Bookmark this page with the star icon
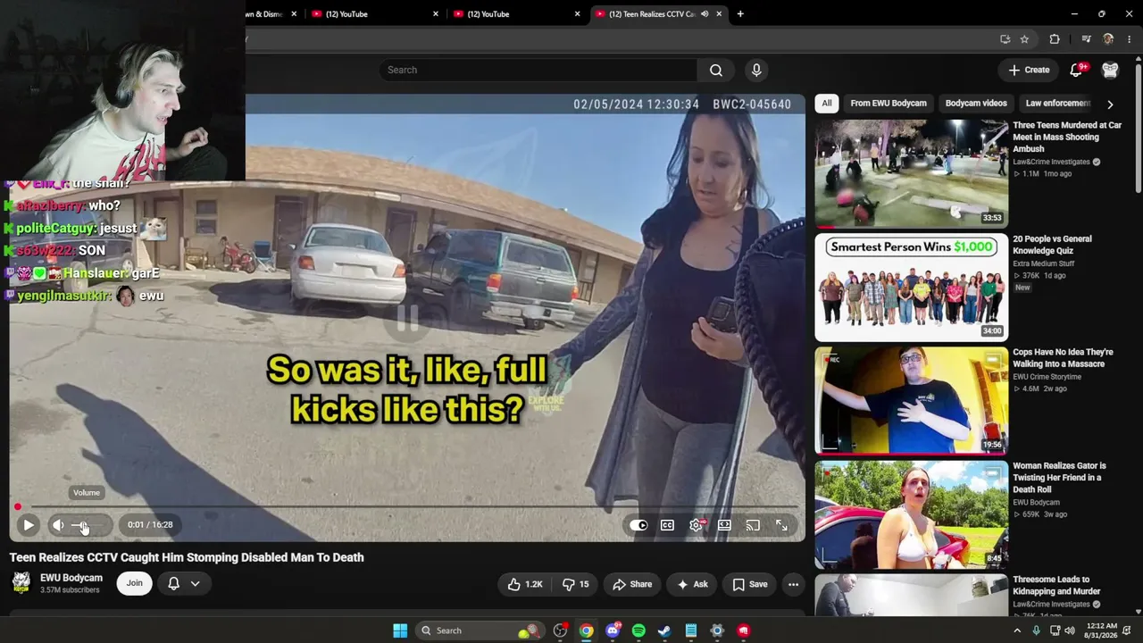The width and height of the screenshot is (1143, 643). point(1024,39)
